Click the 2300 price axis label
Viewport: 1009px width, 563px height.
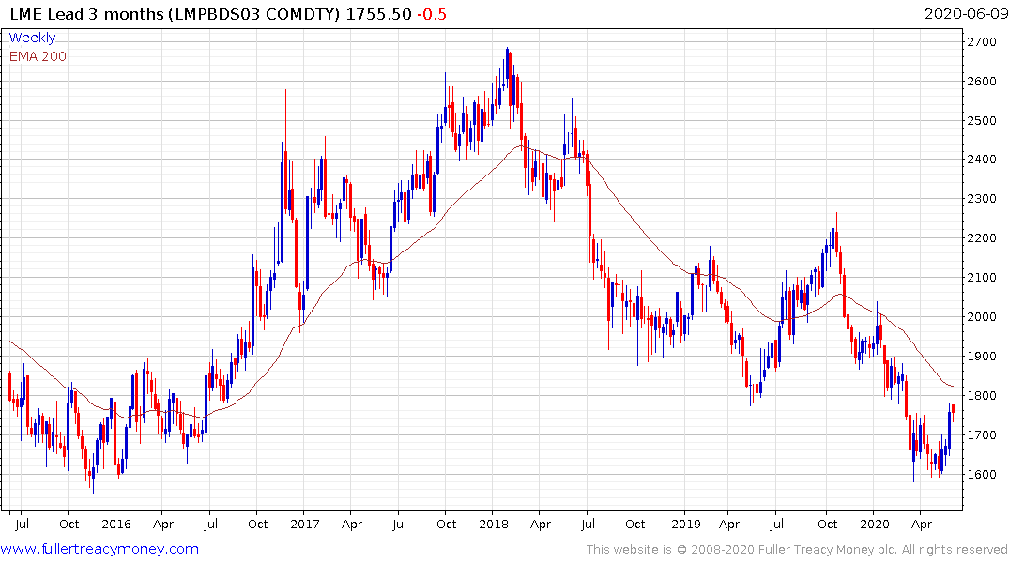[982, 198]
